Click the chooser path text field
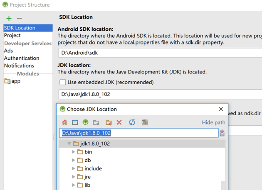Screen dimensions: 262x190 (139, 133)
